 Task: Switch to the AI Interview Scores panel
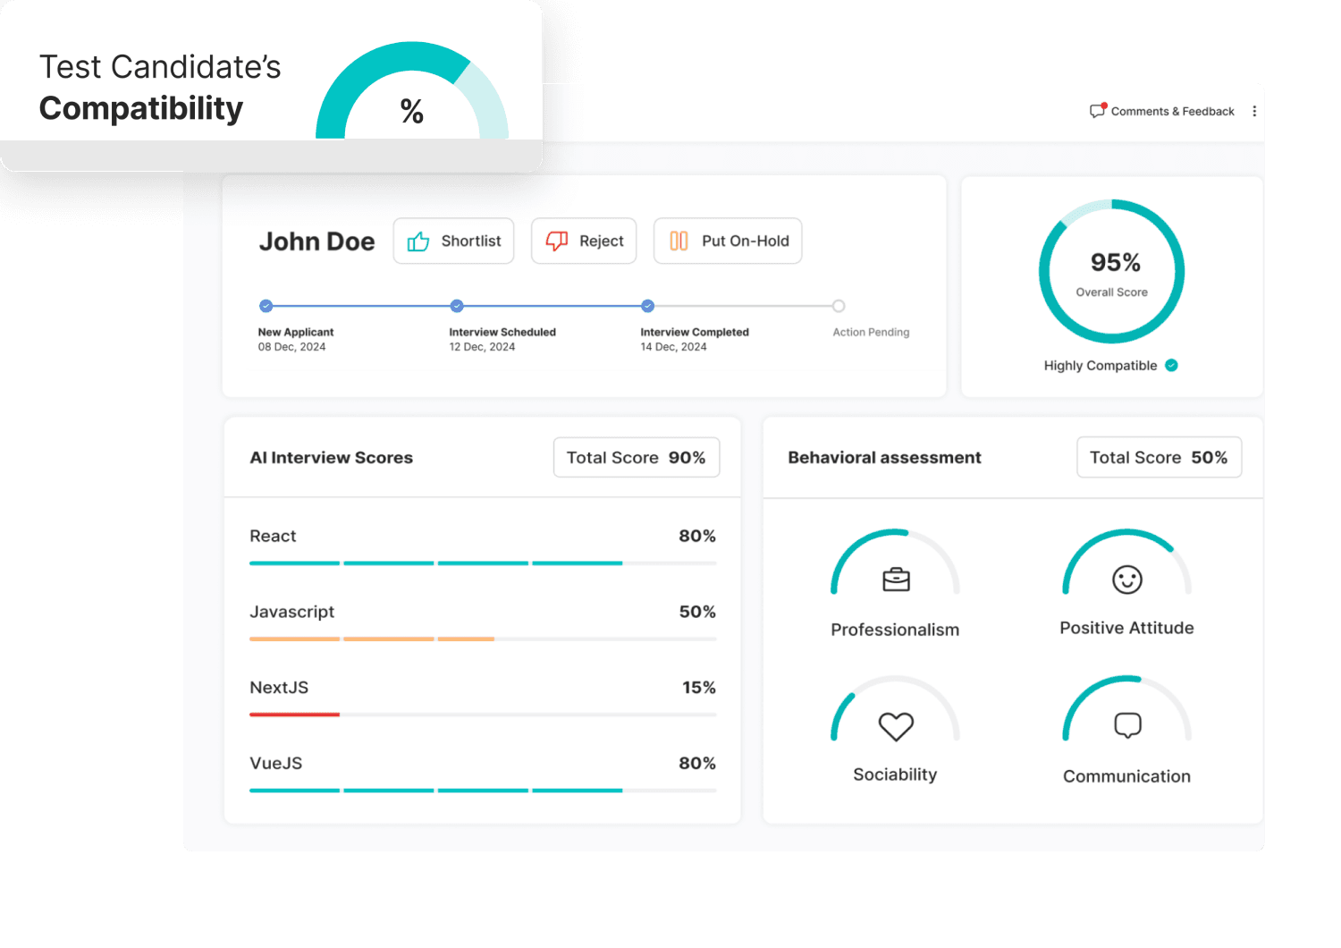click(331, 457)
